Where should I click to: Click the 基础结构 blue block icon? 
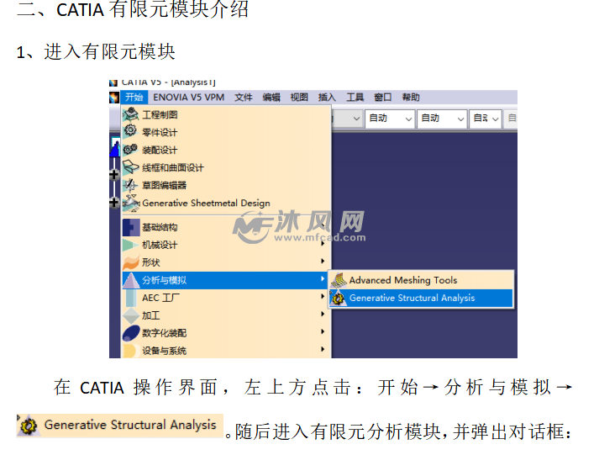[131, 227]
